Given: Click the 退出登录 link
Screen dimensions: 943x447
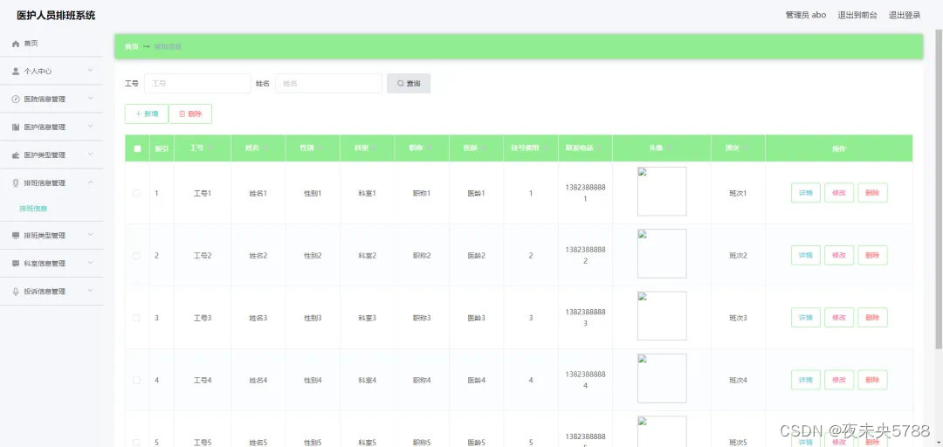Looking at the screenshot, I should pyautogui.click(x=905, y=15).
